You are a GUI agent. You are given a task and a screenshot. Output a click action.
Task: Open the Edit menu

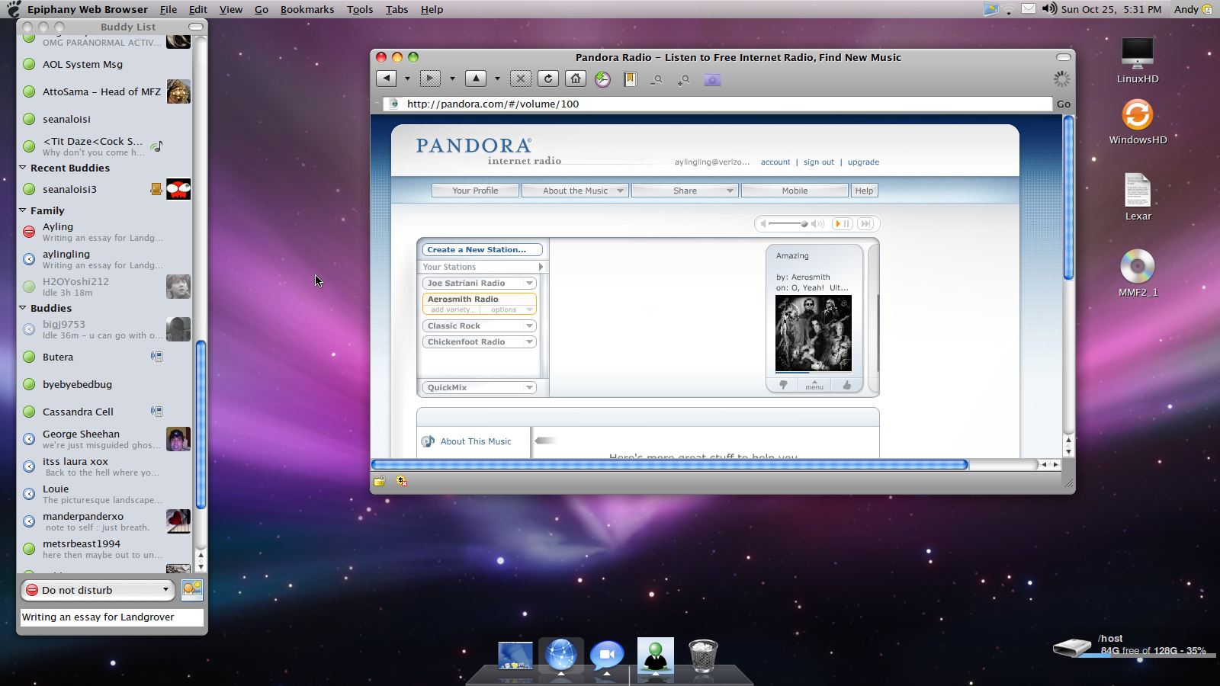198,9
